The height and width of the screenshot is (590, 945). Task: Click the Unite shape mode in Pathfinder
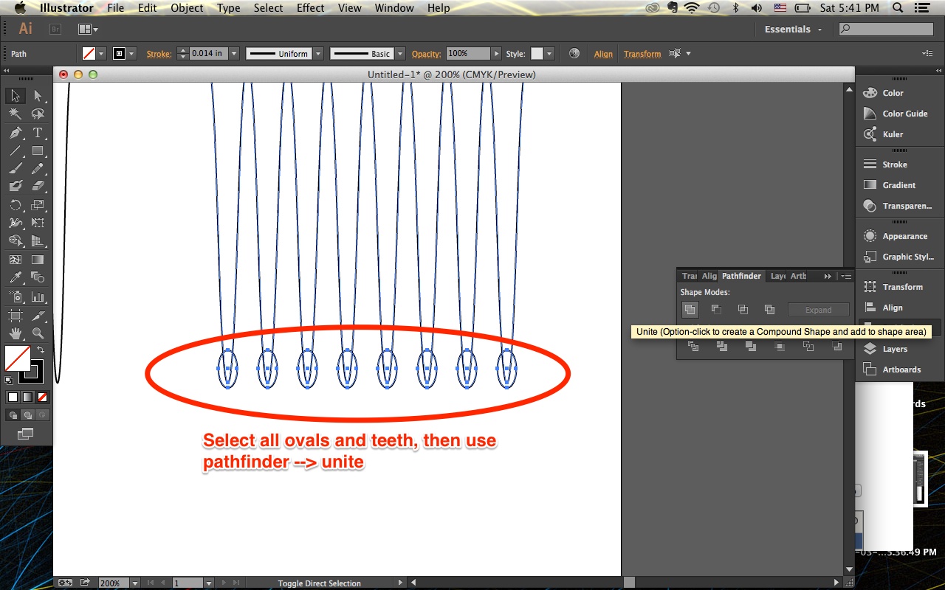coord(690,309)
